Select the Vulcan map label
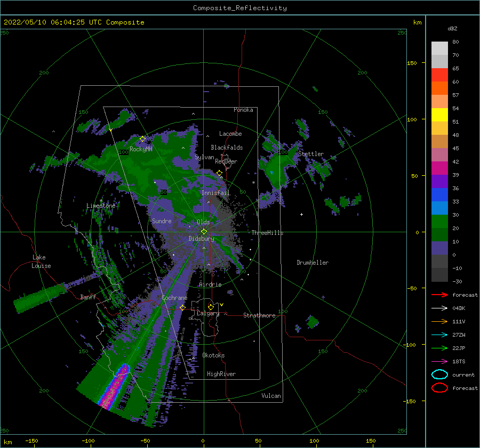The height and width of the screenshot is (448, 480). click(x=271, y=396)
